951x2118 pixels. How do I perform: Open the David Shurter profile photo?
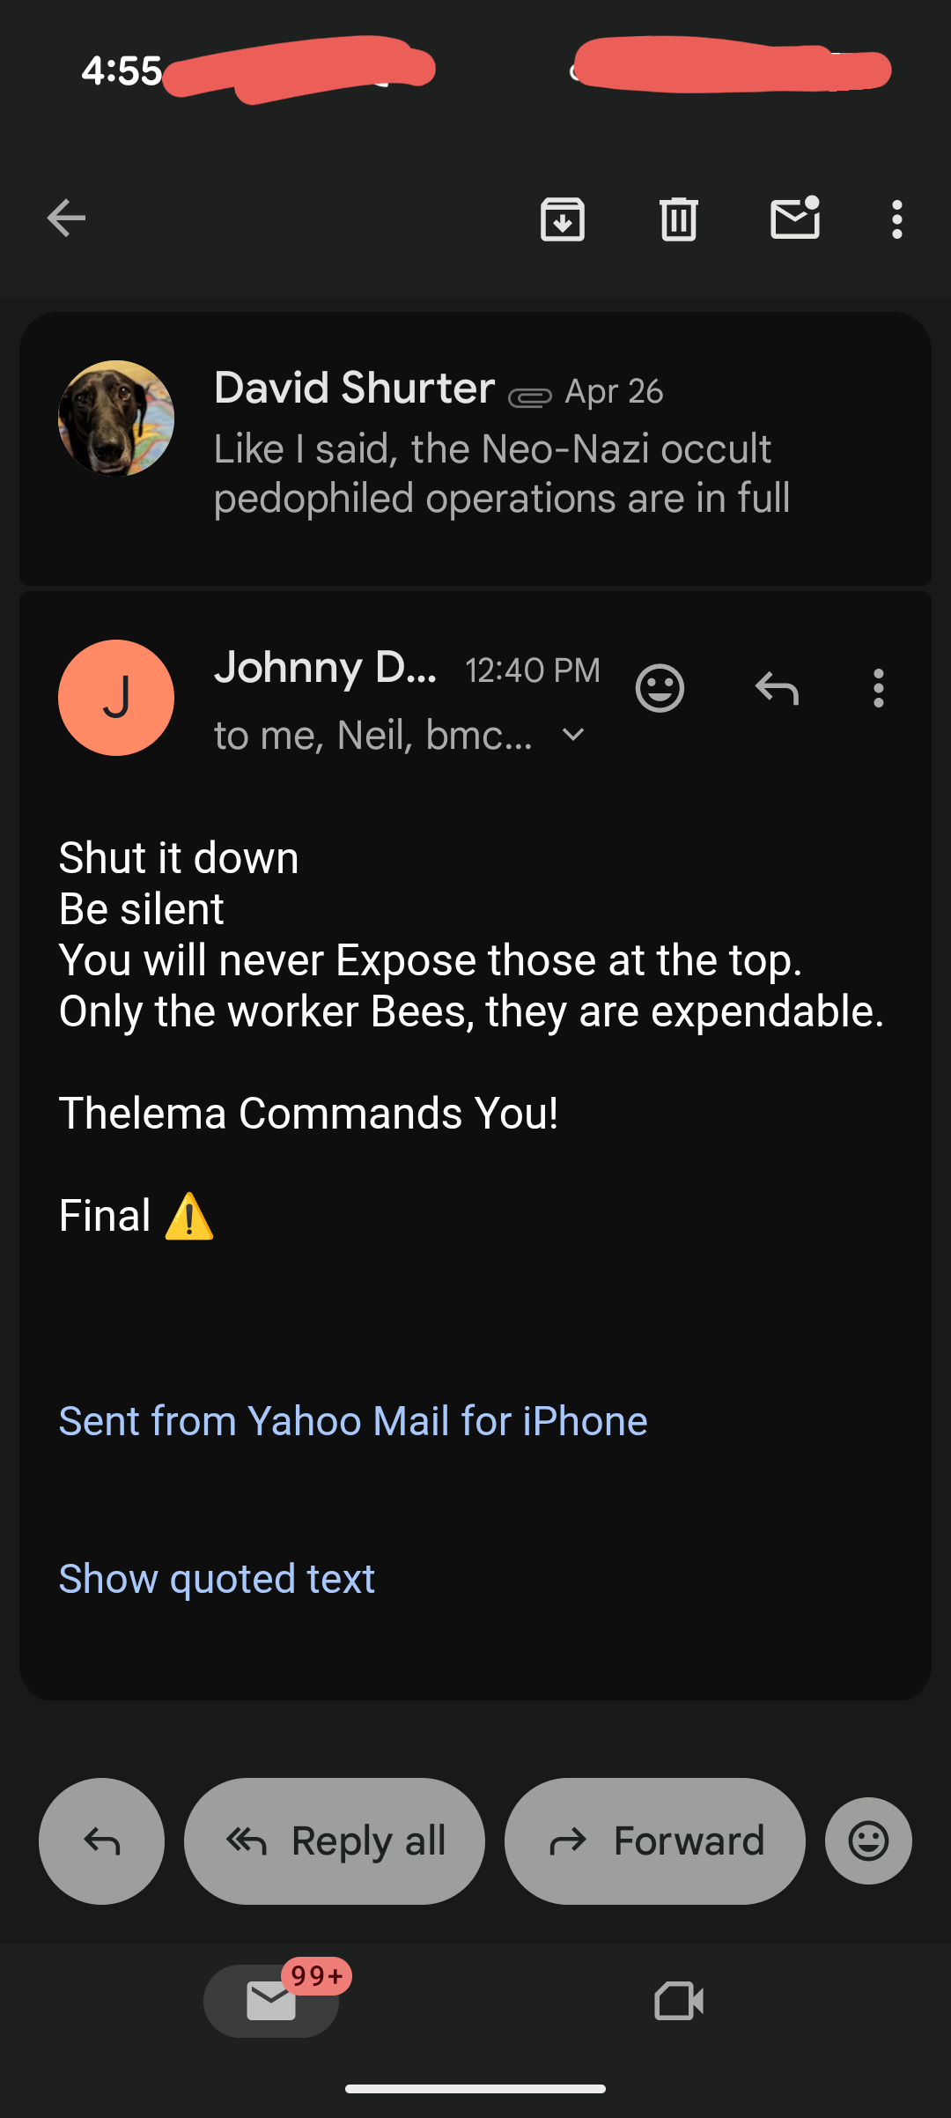pos(116,418)
